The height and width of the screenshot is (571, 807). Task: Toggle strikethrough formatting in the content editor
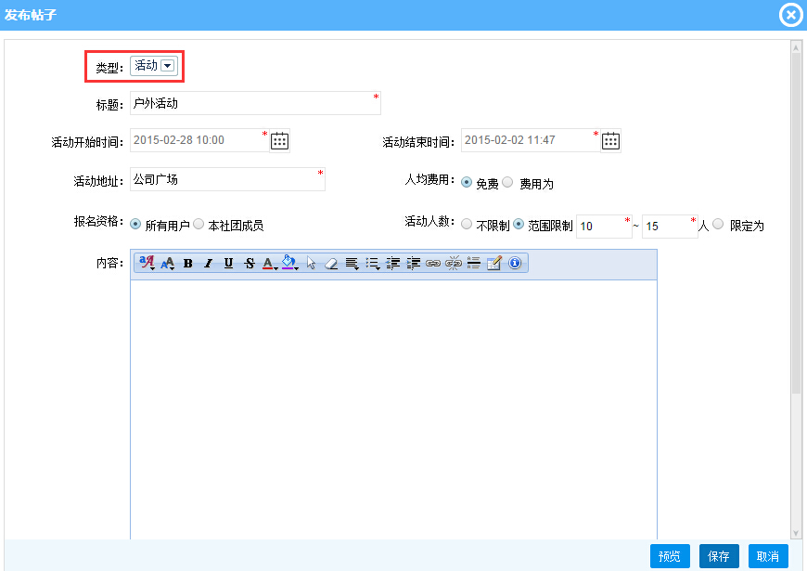(250, 264)
